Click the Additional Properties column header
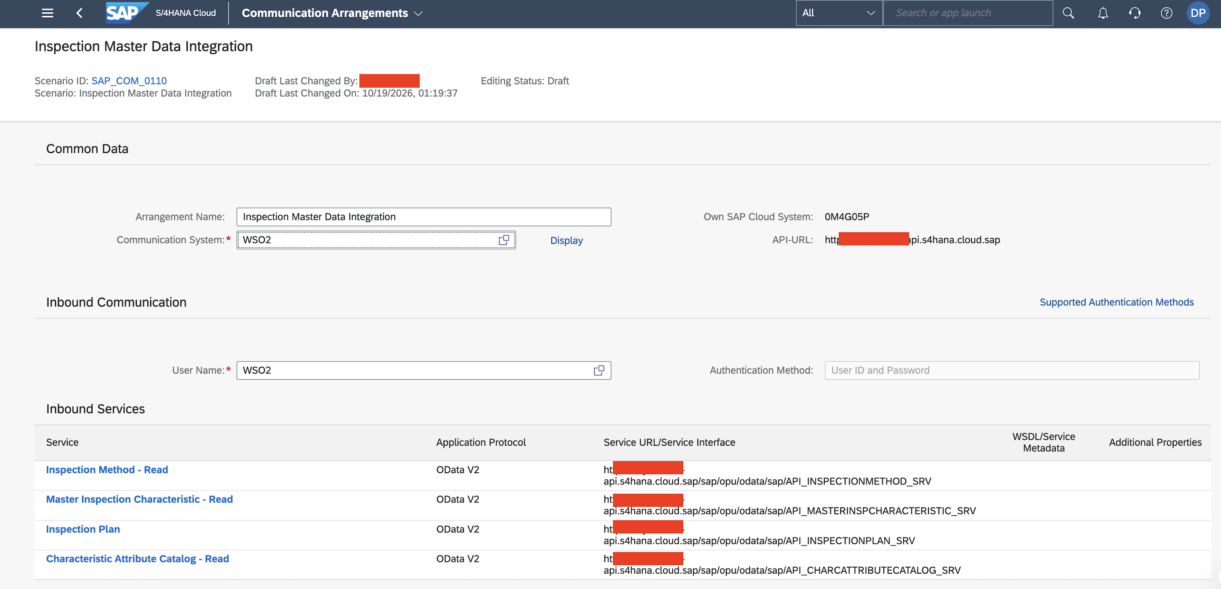Screen dimensions: 1221x589 click(1155, 443)
